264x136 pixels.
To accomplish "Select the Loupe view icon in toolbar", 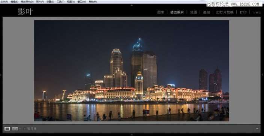I will click(7, 129).
